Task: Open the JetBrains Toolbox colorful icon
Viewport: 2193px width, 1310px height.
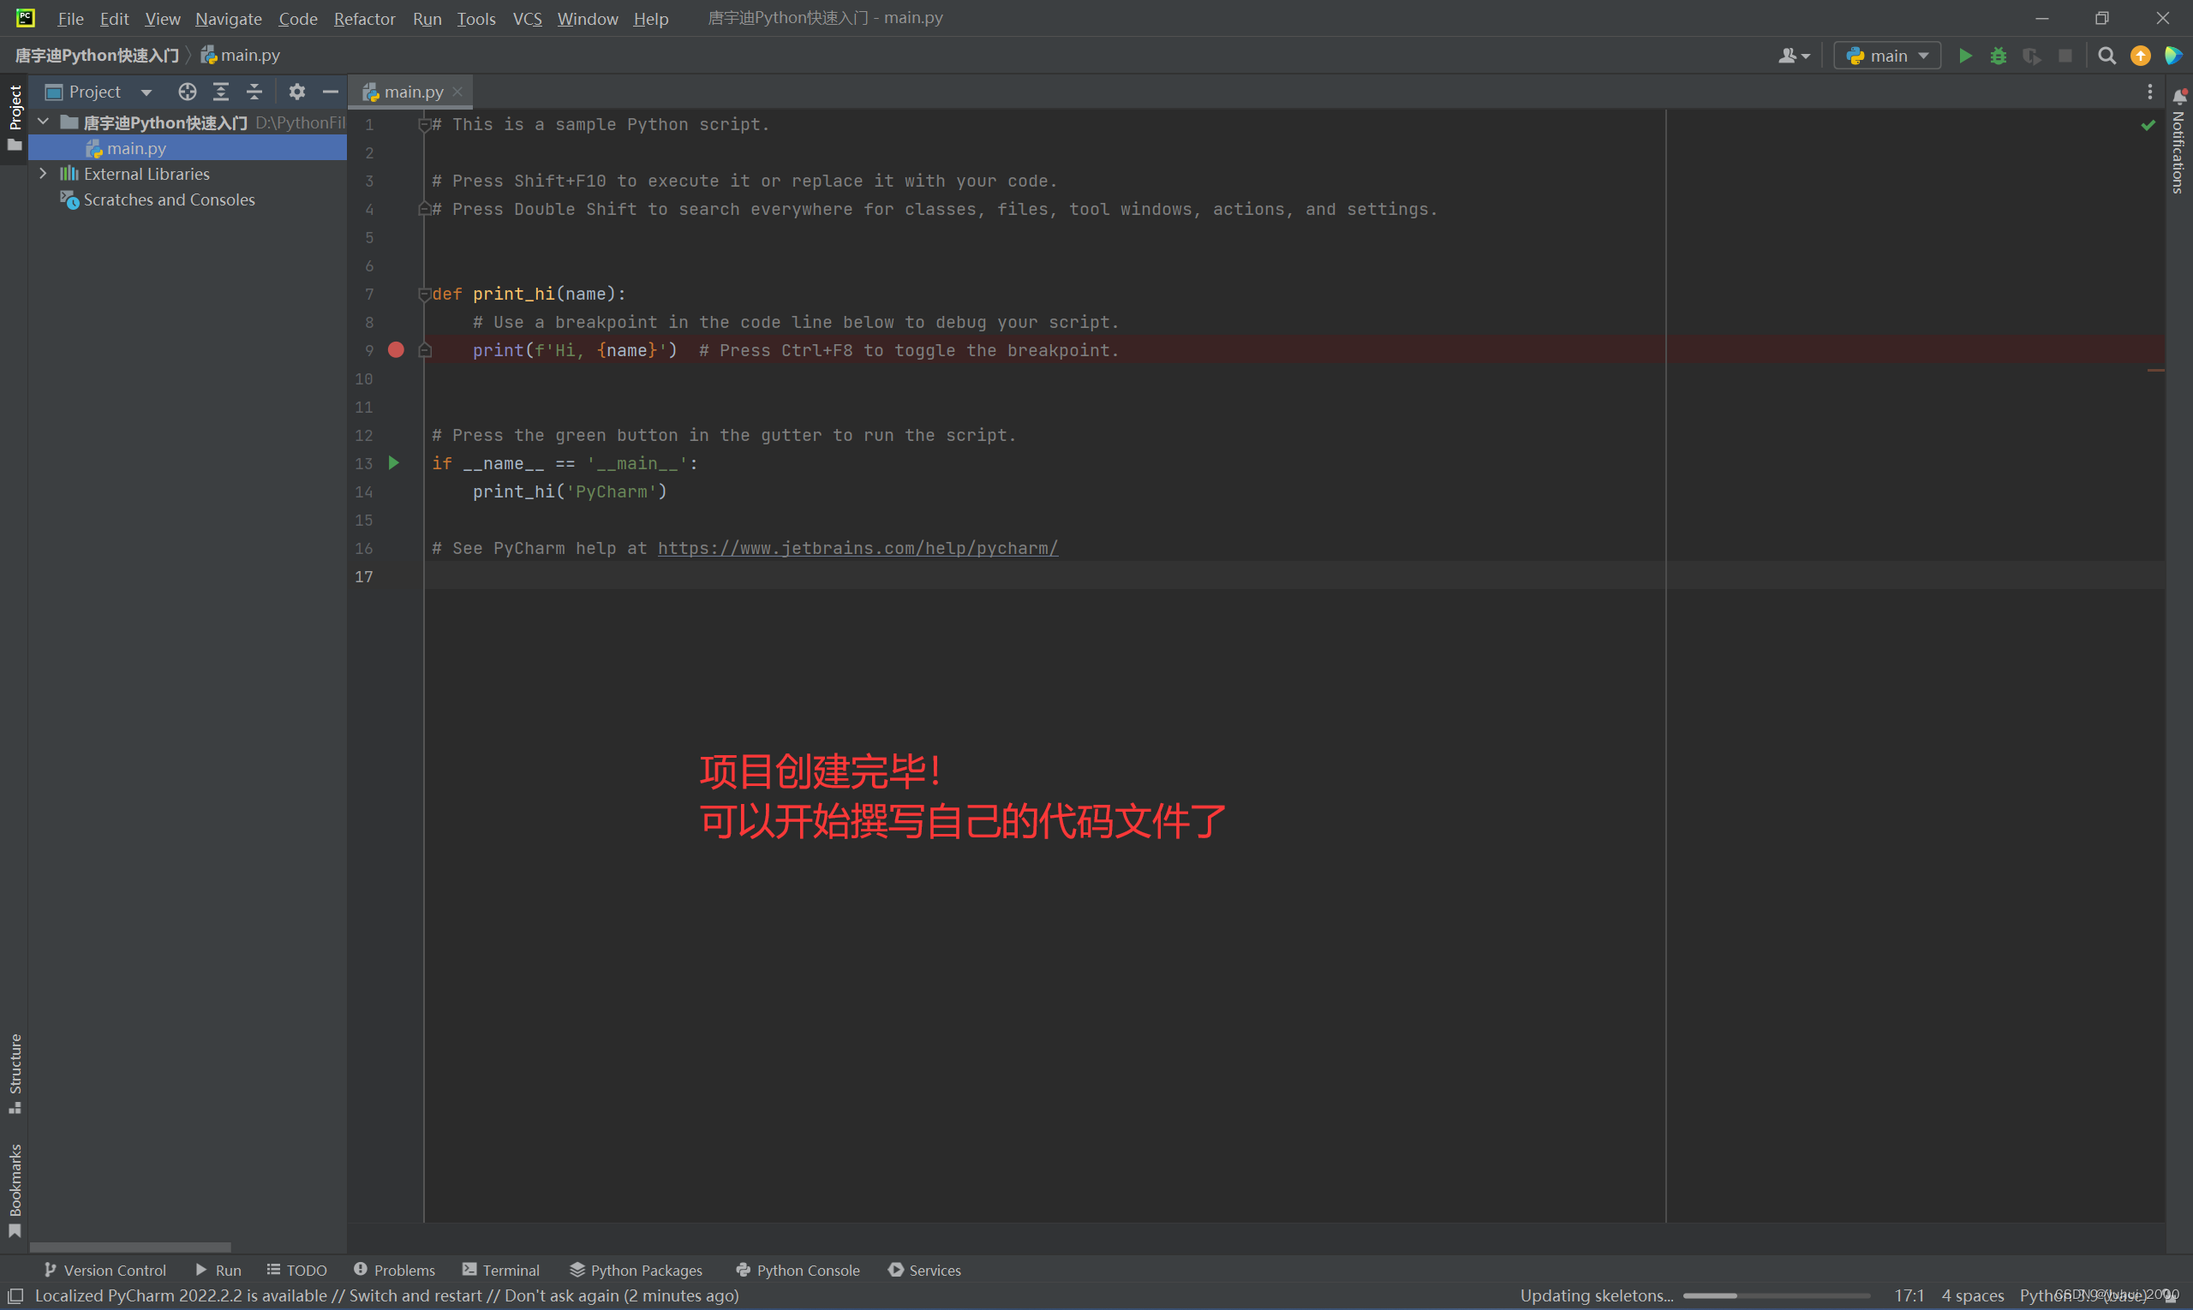Action: pos(2172,56)
